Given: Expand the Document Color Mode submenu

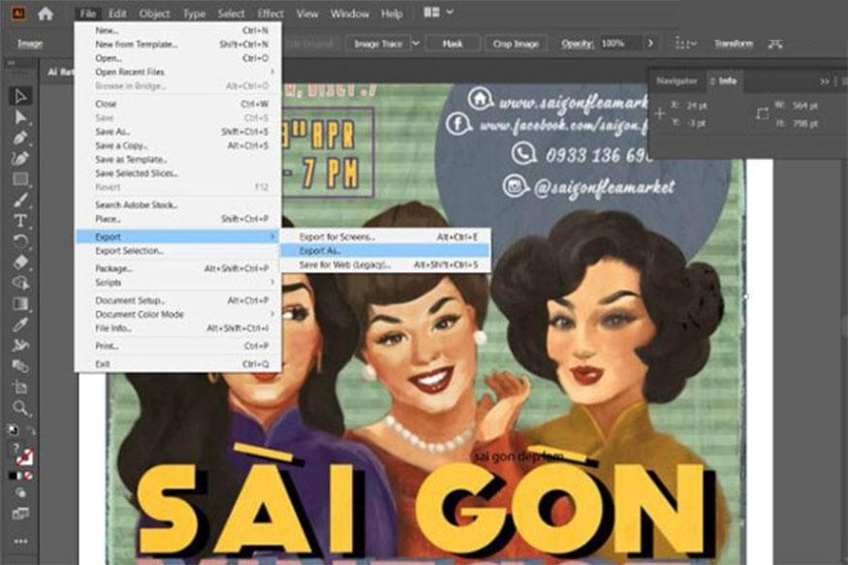Looking at the screenshot, I should [272, 314].
